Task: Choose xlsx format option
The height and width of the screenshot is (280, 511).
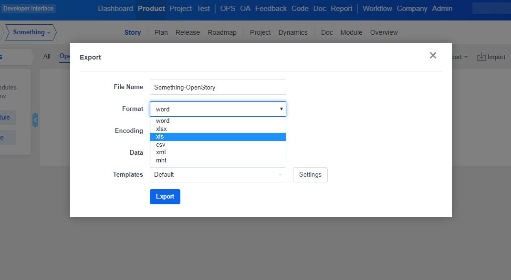Action: 218,129
